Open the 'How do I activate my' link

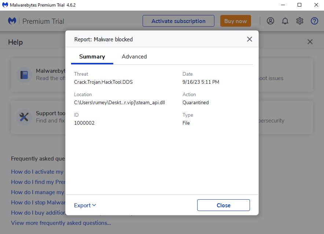coord(37,172)
